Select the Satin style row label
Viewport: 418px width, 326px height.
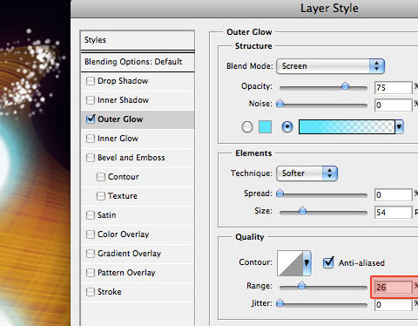106,215
